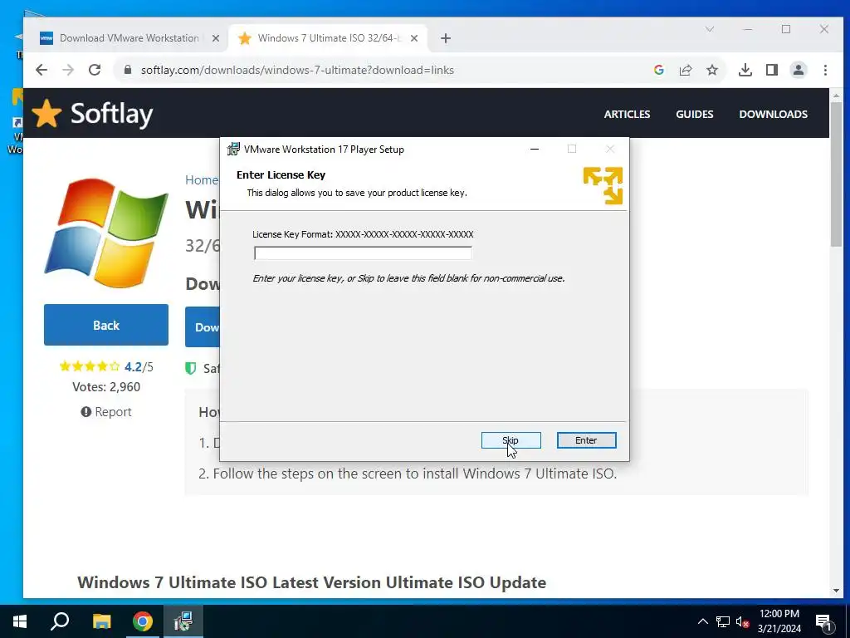Screen dimensions: 850x638
Task: Open network status tray icon
Action: pyautogui.click(x=723, y=621)
